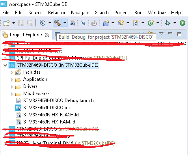The height and width of the screenshot is (155, 188).
Task: Click the Includes header folder icon
Action: click(x=18, y=73)
